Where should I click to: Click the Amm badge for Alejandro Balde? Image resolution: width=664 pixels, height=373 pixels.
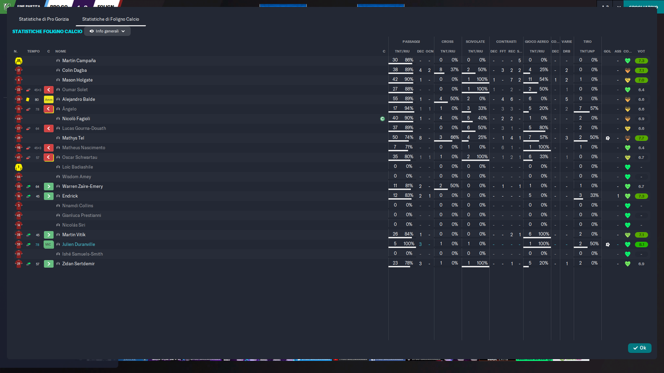49,99
